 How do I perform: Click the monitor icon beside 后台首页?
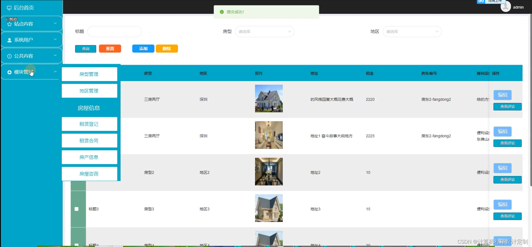[x=9, y=8]
